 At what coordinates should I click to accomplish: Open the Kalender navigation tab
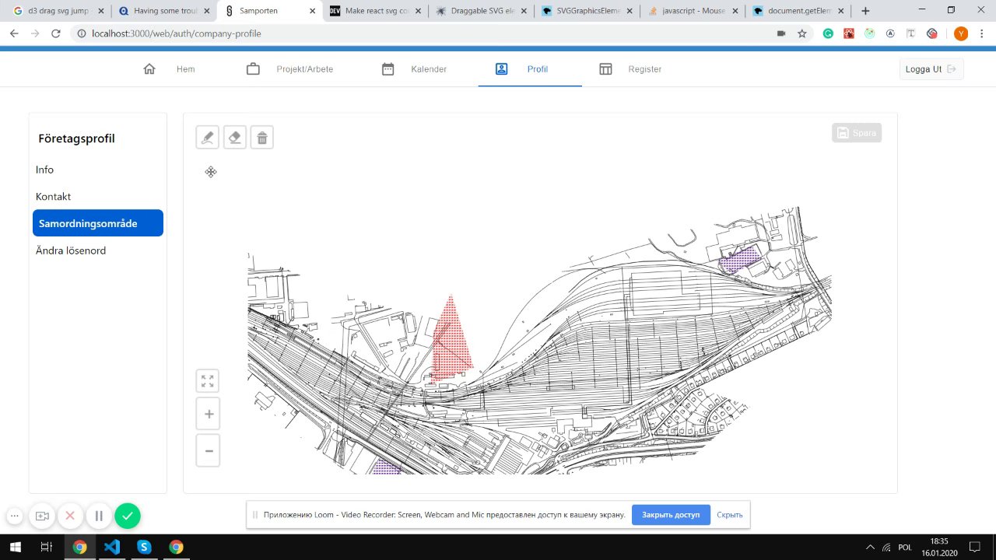pos(414,69)
